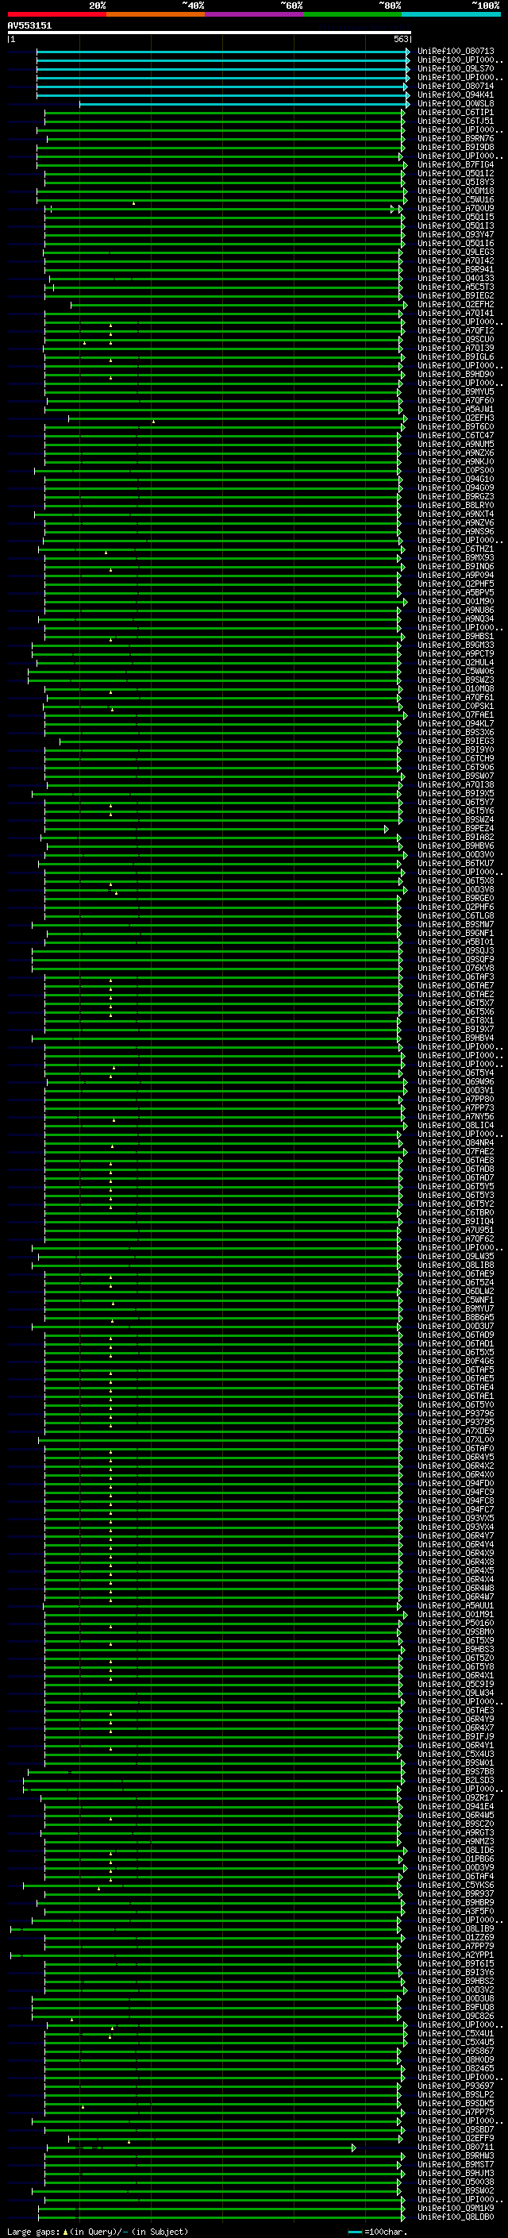Click the short arrowhead ending the O80711 alignment
Image resolution: width=508 pixels, height=2238 pixels.
pyautogui.click(x=353, y=2147)
